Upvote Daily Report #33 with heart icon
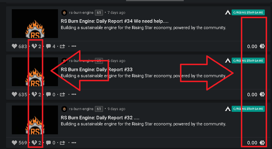Screen dimensions: 272x149 [15, 94]
